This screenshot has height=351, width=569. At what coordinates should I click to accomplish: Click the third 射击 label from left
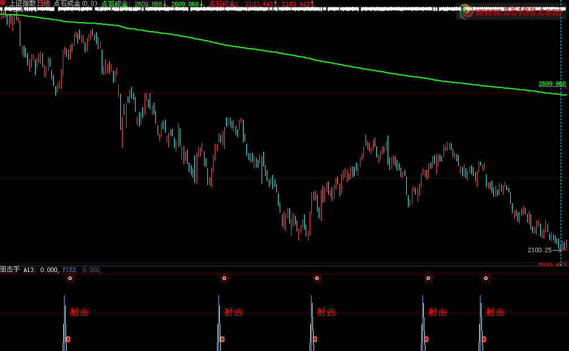[326, 312]
